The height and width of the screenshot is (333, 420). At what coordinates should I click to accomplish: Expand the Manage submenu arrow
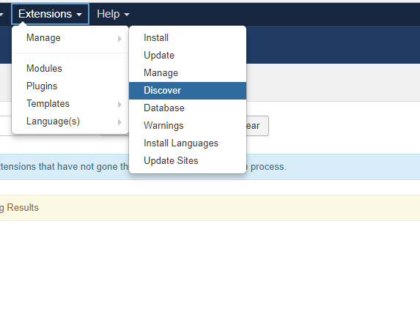pyautogui.click(x=119, y=39)
